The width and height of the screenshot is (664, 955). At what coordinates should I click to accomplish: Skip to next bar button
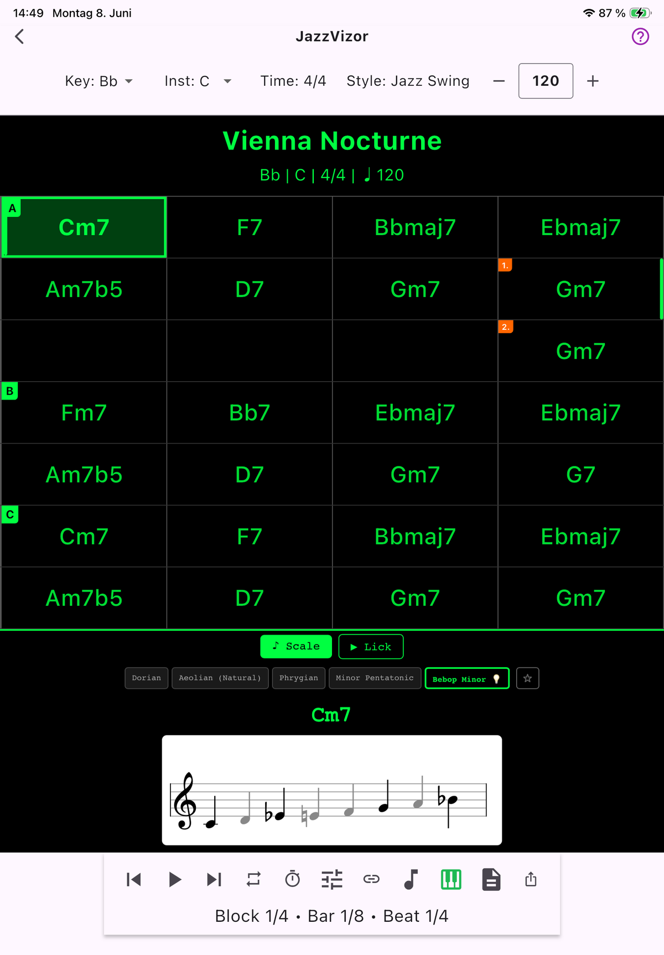(x=214, y=879)
